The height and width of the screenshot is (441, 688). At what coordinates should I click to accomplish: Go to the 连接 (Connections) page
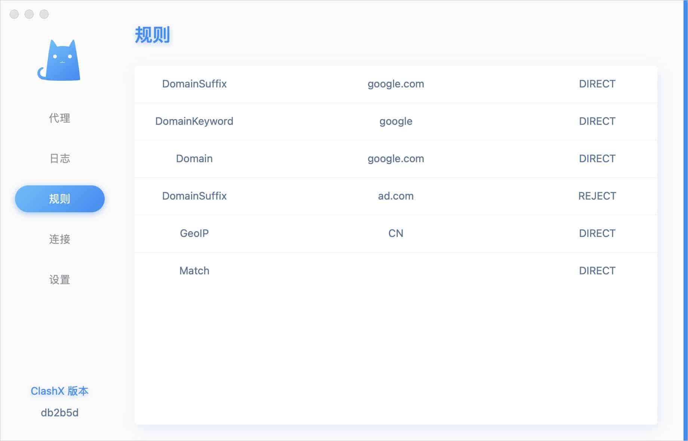pyautogui.click(x=59, y=239)
